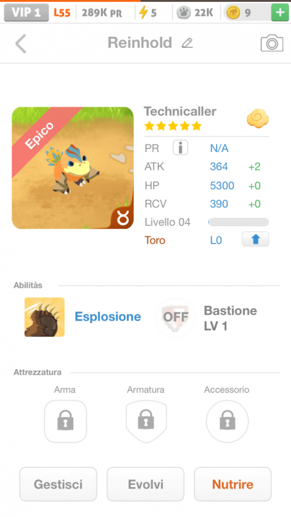Viewport: 291px width, 517px height.
Task: Toggle the Bastione OFF shield switch
Action: [x=175, y=317]
